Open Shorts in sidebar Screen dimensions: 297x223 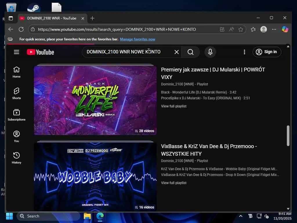pyautogui.click(x=17, y=94)
